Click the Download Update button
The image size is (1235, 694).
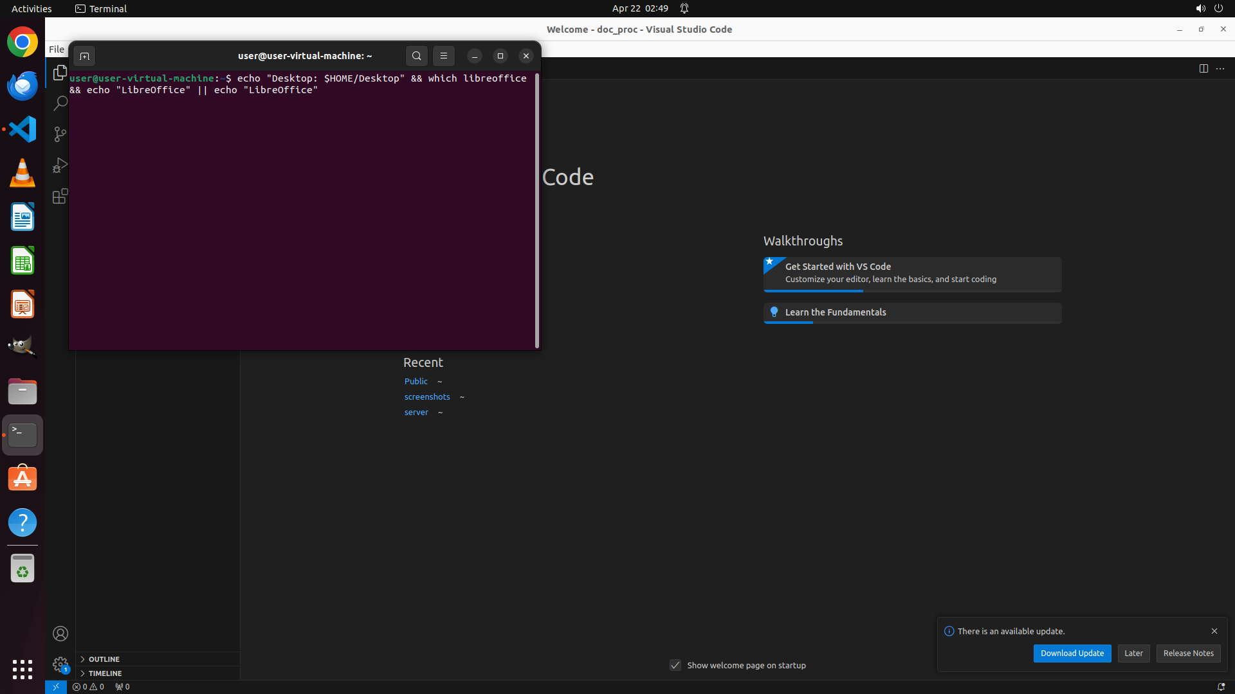coord(1072,654)
